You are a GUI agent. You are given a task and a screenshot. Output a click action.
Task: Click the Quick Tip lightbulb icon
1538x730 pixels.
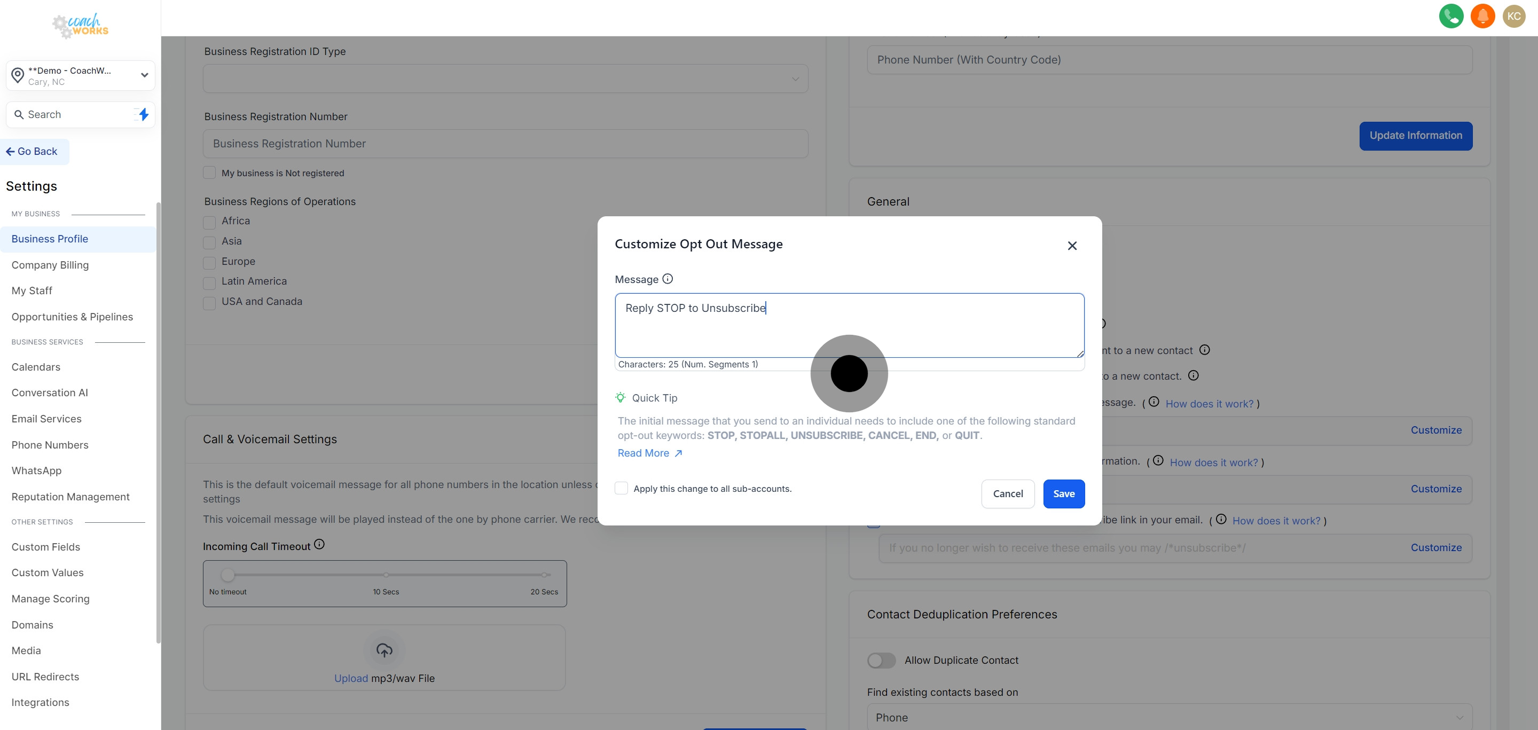(x=621, y=397)
